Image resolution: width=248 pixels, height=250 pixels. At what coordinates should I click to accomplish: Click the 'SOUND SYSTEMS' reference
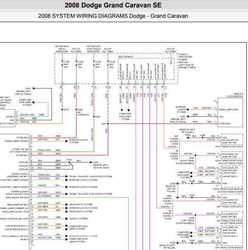click(x=78, y=219)
